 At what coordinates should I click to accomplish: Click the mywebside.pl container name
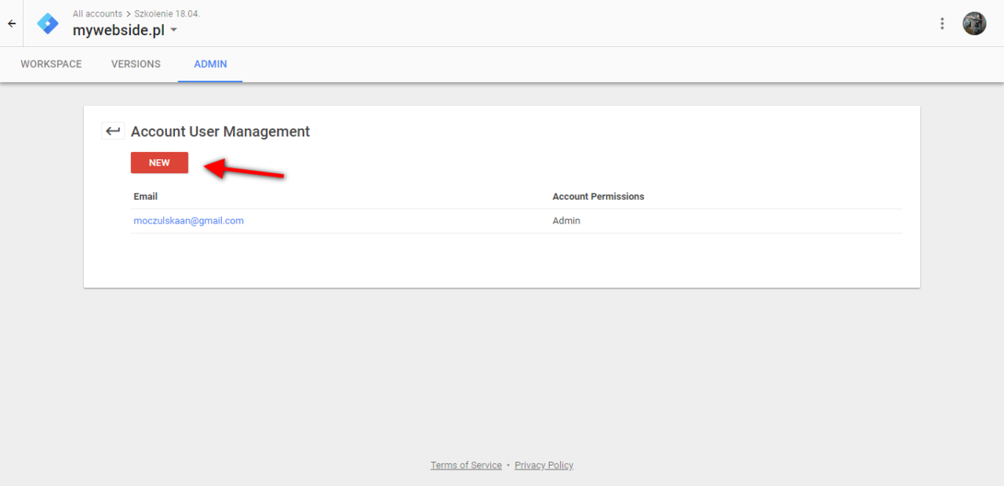click(119, 31)
